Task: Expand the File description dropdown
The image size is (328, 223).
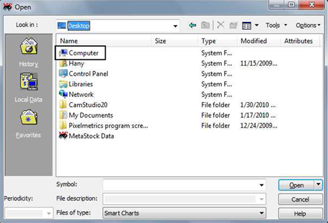Action: (x=261, y=199)
